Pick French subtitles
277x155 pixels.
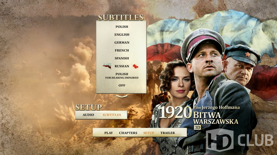tap(122, 50)
